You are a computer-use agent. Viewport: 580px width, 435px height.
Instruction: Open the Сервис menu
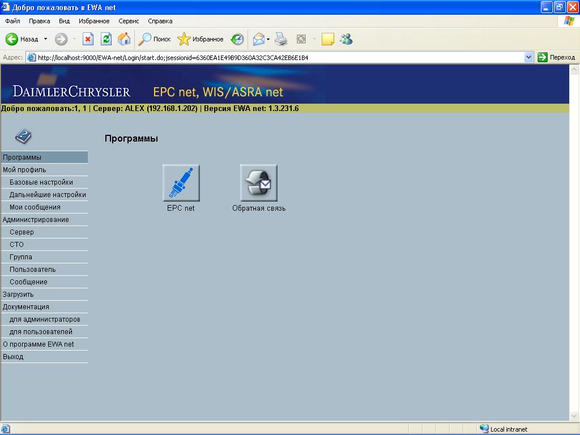pos(129,21)
